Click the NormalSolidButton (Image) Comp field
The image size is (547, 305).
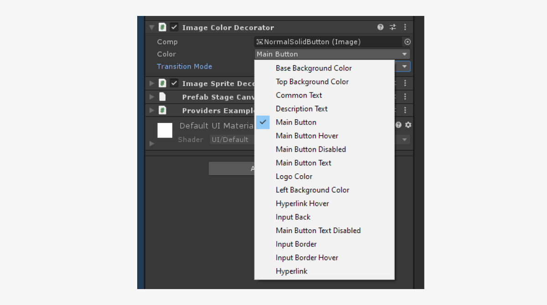pyautogui.click(x=328, y=42)
